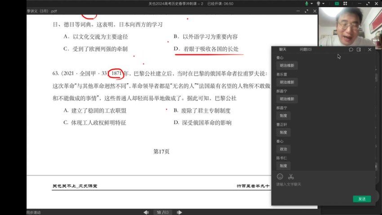382x215 pixels.
Task: Mute the microphone in top toolbar
Action: click(x=307, y=3)
